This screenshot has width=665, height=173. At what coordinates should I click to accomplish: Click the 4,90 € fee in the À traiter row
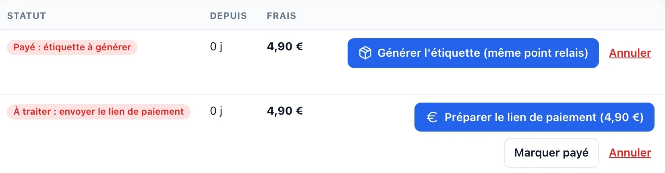click(285, 111)
